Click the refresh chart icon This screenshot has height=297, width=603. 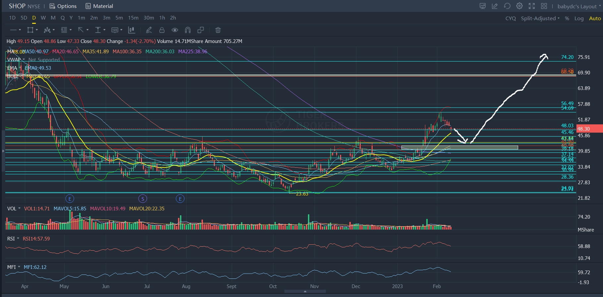pyautogui.click(x=507, y=6)
